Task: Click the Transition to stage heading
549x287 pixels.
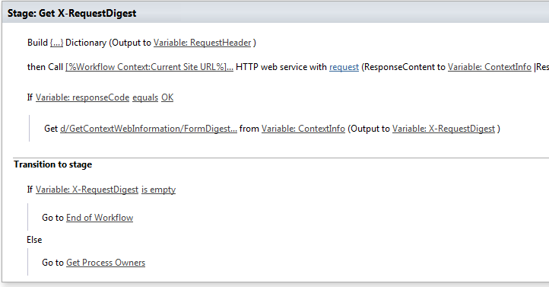Action: [53, 164]
